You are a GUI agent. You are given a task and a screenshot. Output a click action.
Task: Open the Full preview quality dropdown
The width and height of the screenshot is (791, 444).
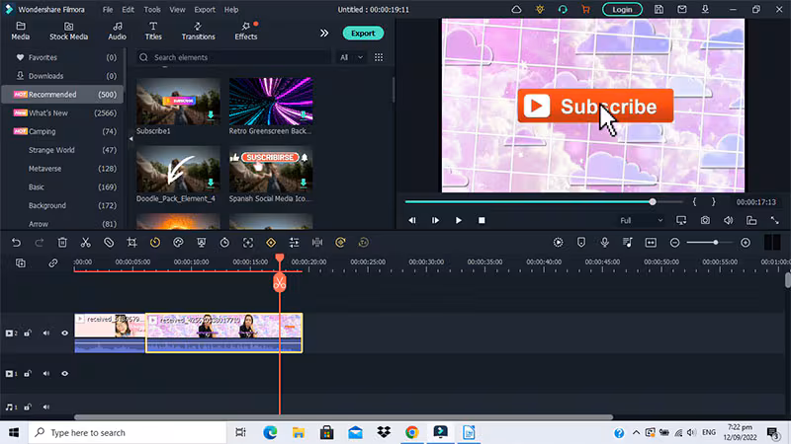pyautogui.click(x=641, y=220)
